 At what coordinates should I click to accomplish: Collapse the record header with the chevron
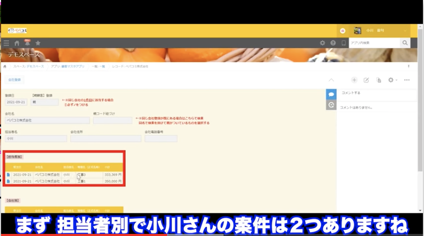click(x=331, y=80)
